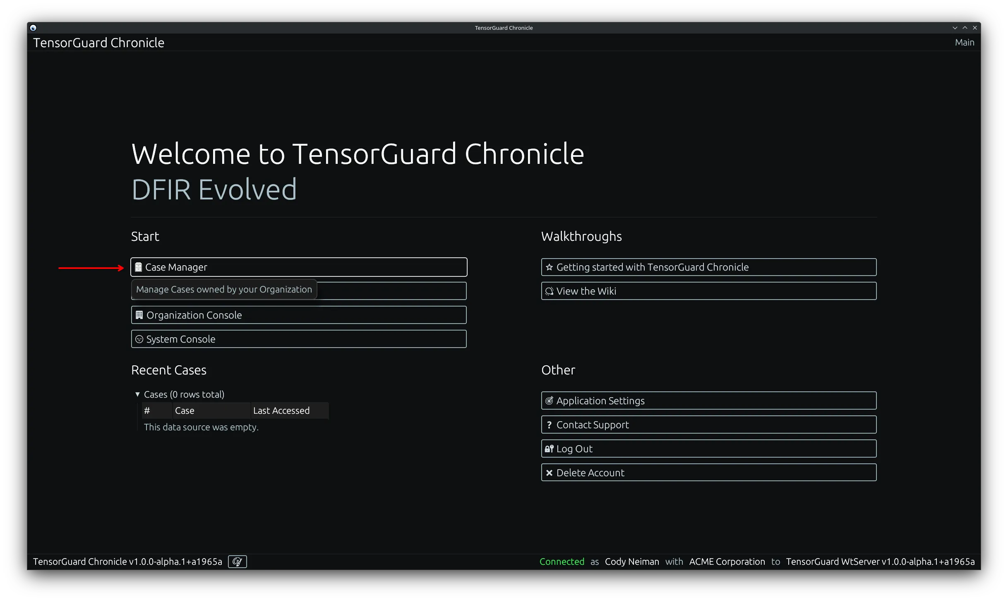Click the X icon on Delete Account button

pyautogui.click(x=549, y=472)
